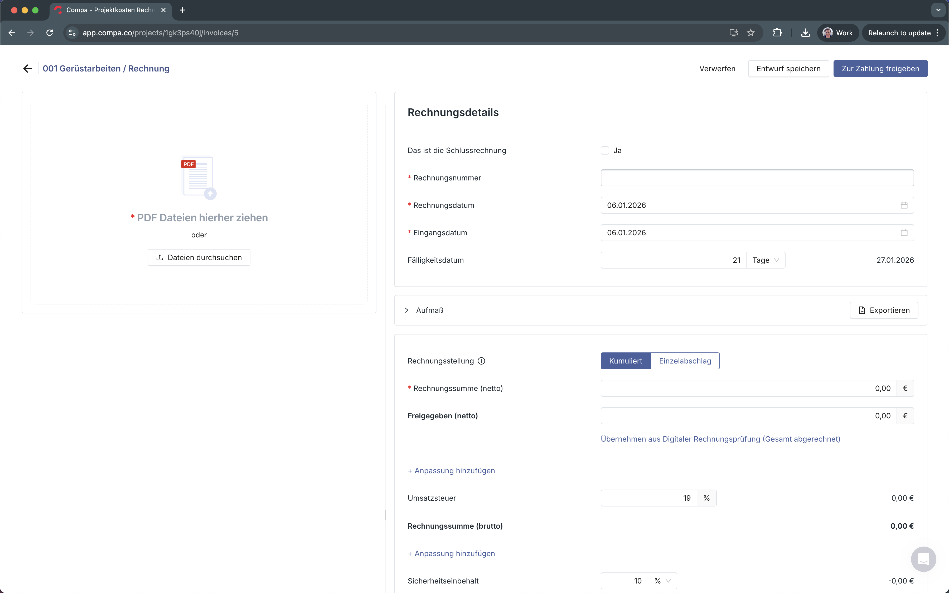Open a new browser tab
Image resolution: width=949 pixels, height=593 pixels.
click(x=182, y=10)
